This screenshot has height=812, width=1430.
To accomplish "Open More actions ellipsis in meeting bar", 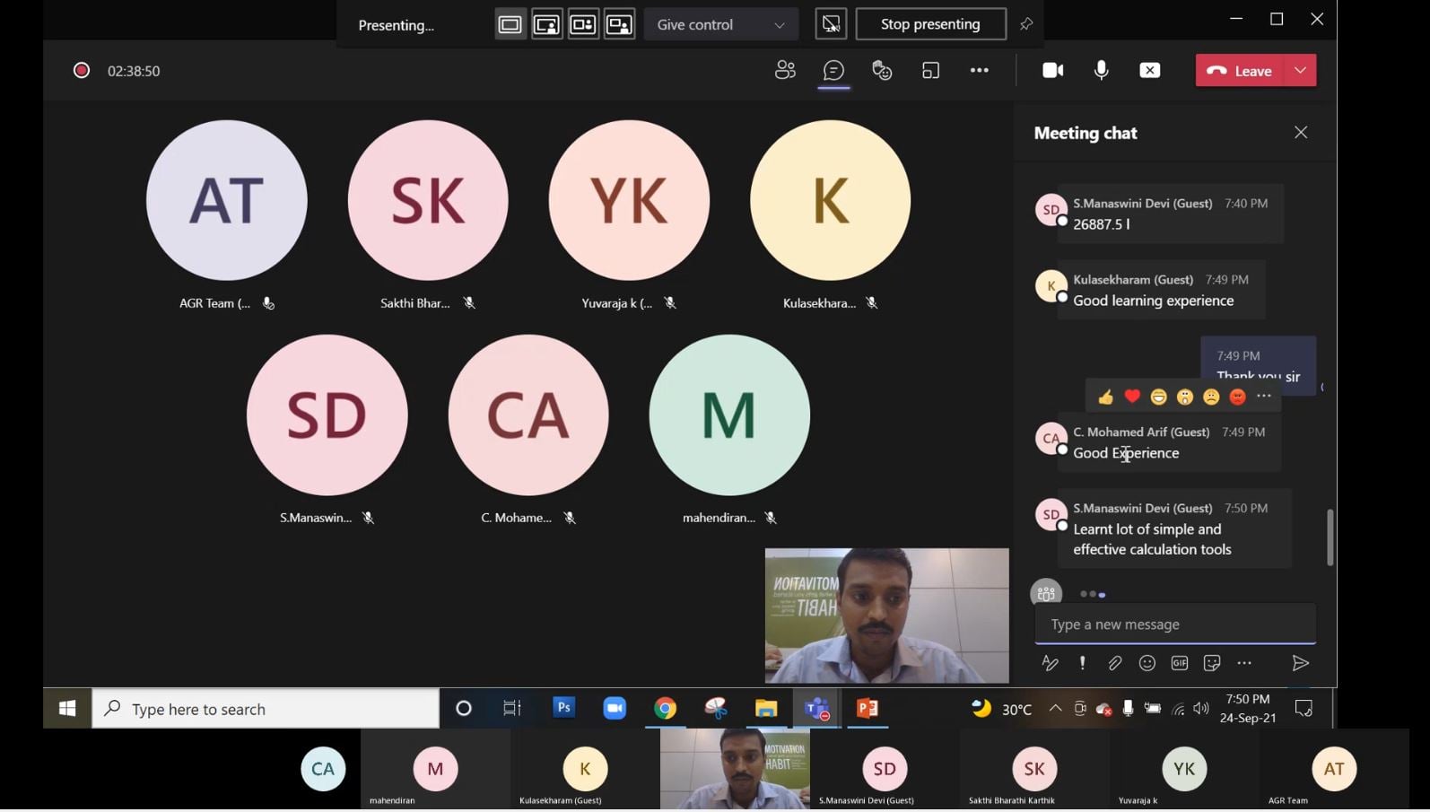I will click(x=980, y=70).
